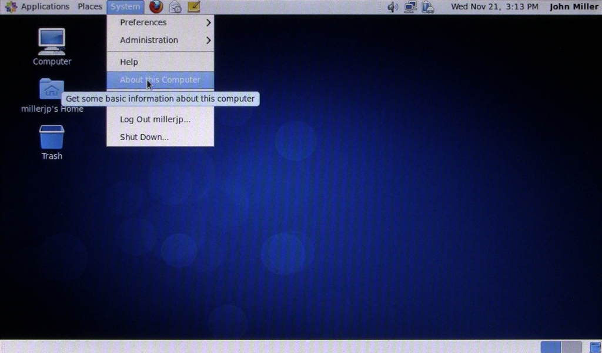Image resolution: width=602 pixels, height=353 pixels.
Task: Choose Log Out millerjp...
Action: (160, 119)
